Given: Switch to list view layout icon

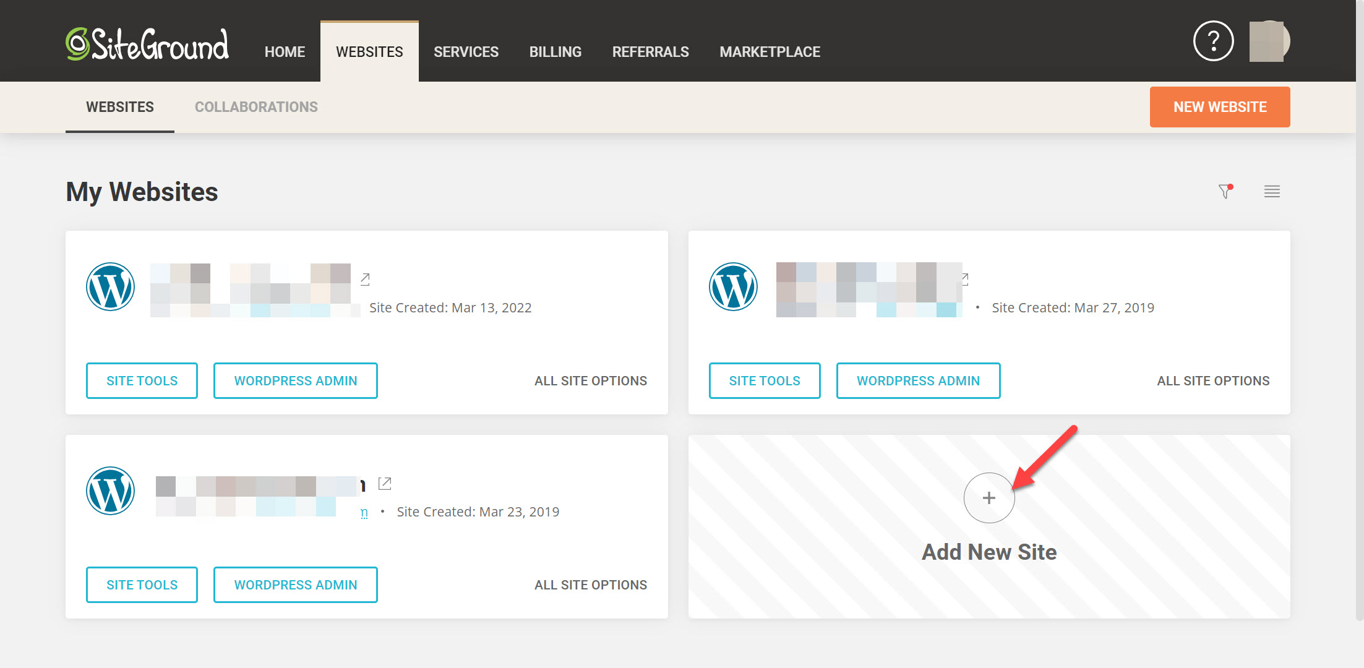Looking at the screenshot, I should click(x=1272, y=191).
